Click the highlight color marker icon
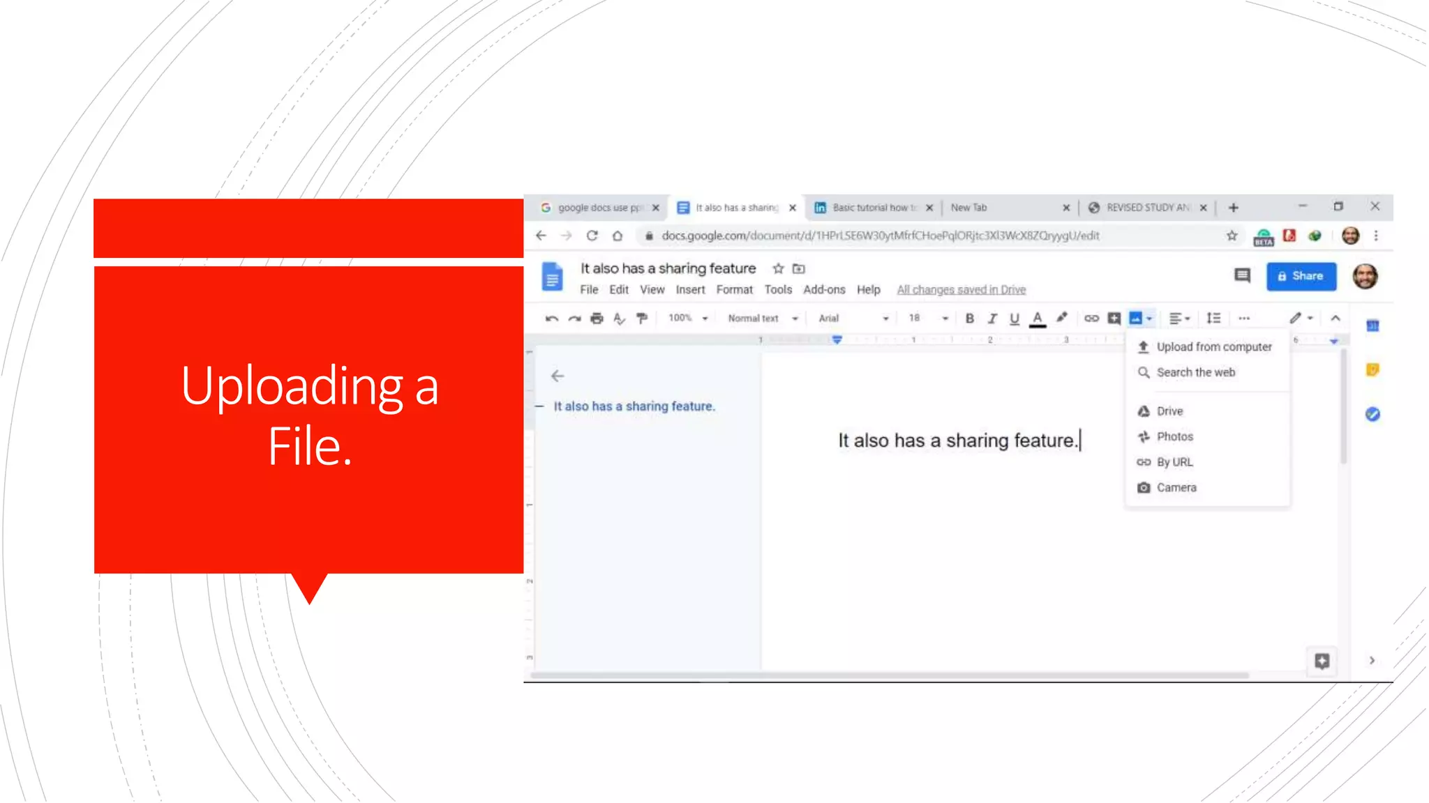This screenshot has height=803, width=1429. 1062,319
